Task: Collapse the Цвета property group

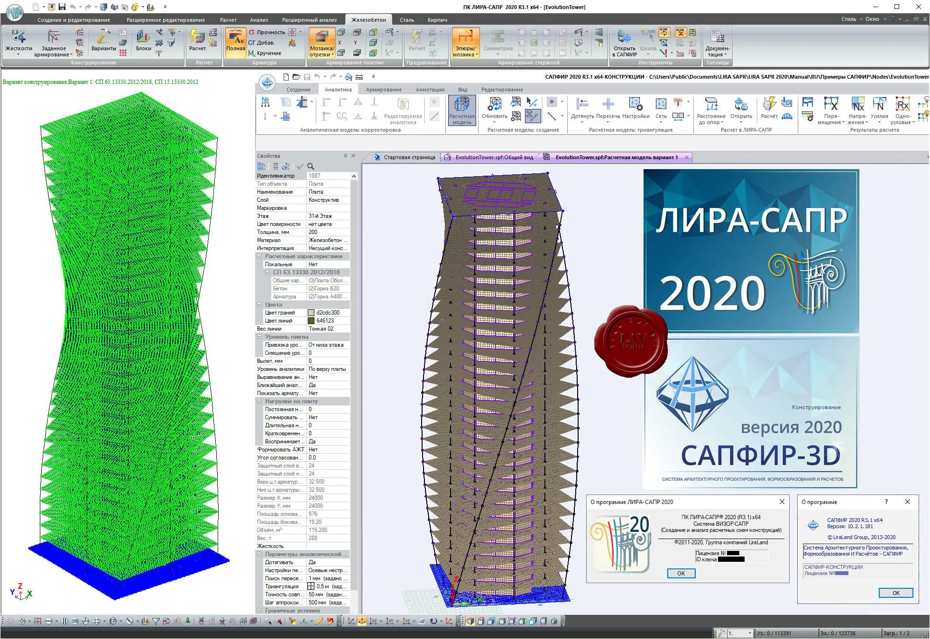Action: point(259,305)
